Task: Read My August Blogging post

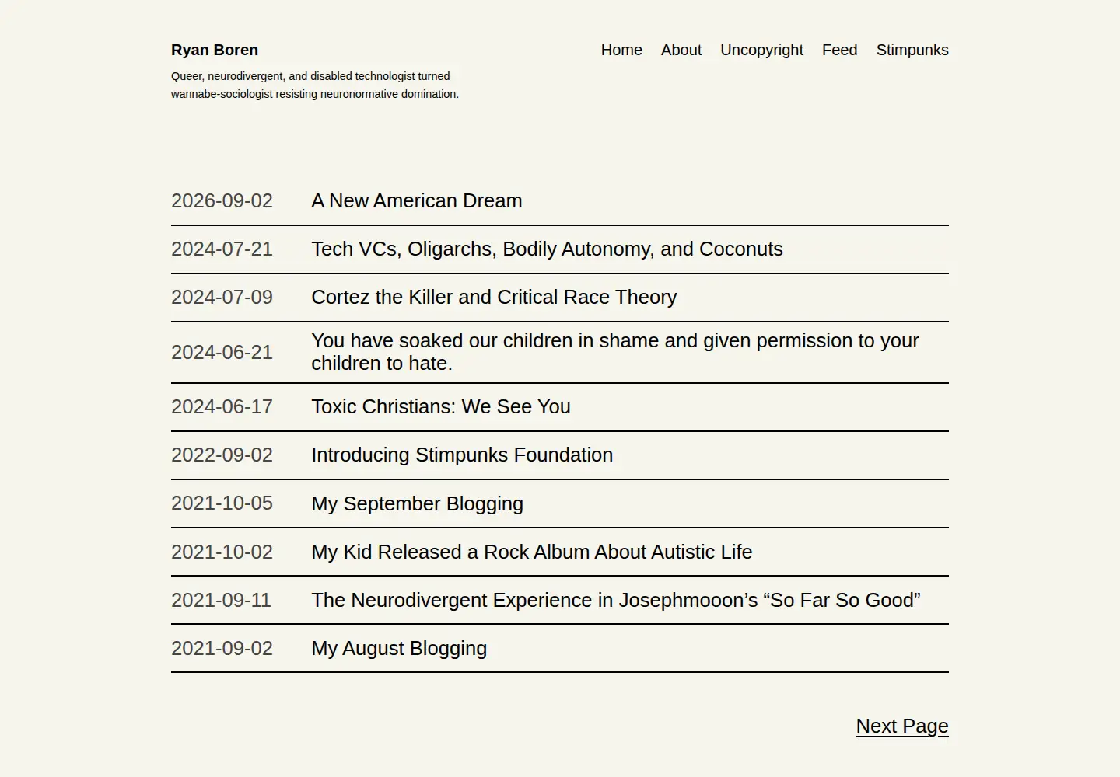Action: [399, 648]
